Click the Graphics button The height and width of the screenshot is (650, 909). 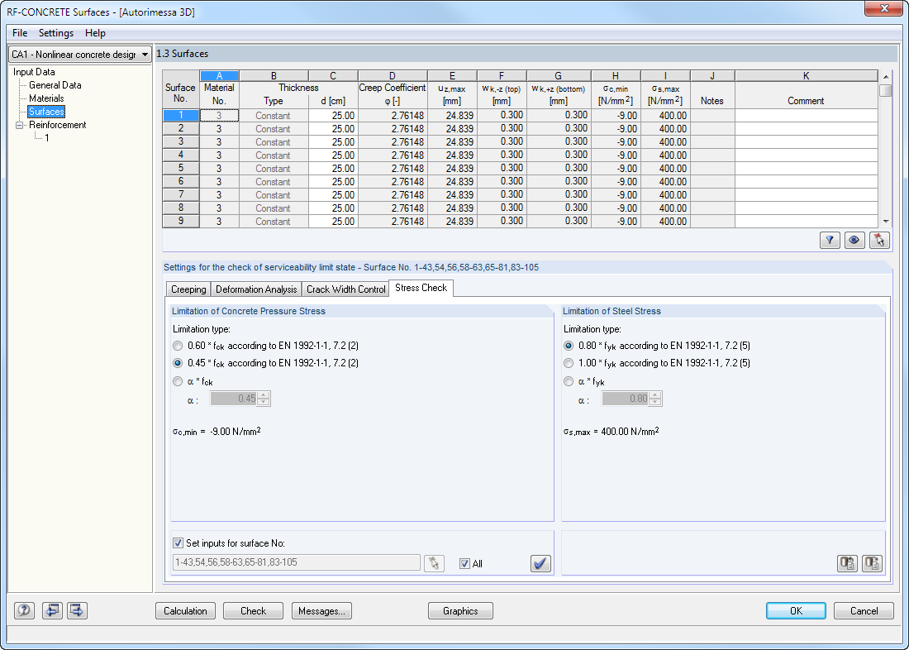tap(460, 610)
